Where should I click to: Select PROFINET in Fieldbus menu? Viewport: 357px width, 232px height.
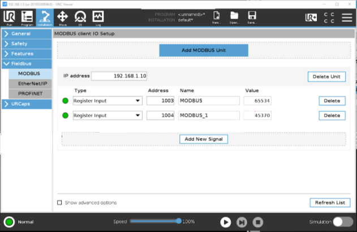tap(30, 94)
